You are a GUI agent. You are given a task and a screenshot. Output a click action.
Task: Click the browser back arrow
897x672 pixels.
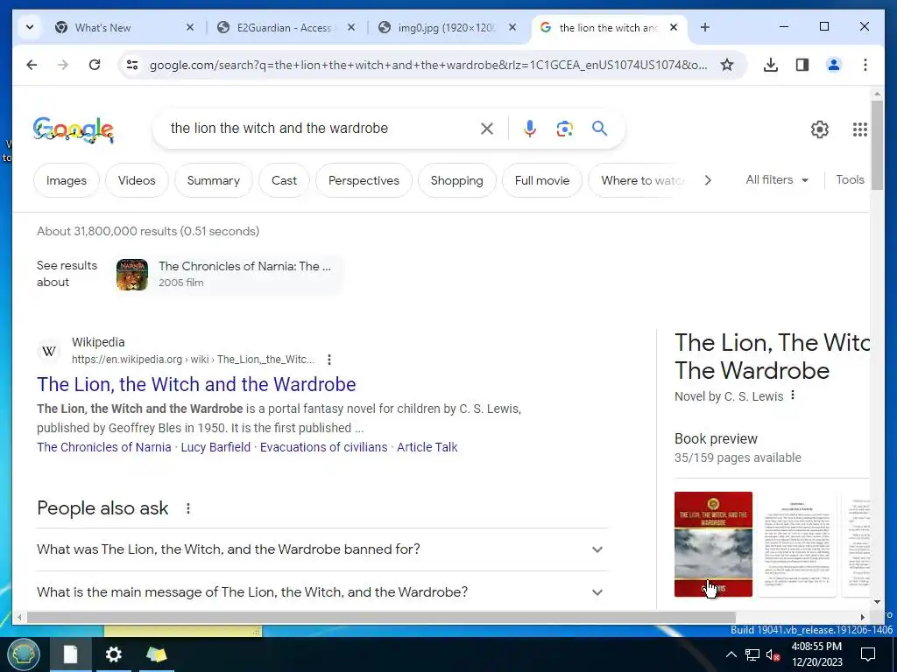pyautogui.click(x=32, y=65)
